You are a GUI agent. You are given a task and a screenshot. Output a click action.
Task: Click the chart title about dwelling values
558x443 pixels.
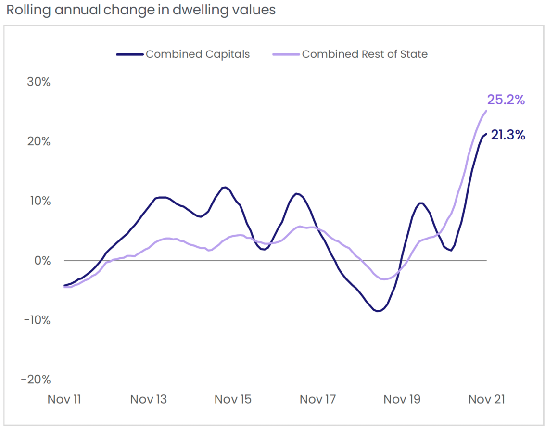click(x=141, y=11)
